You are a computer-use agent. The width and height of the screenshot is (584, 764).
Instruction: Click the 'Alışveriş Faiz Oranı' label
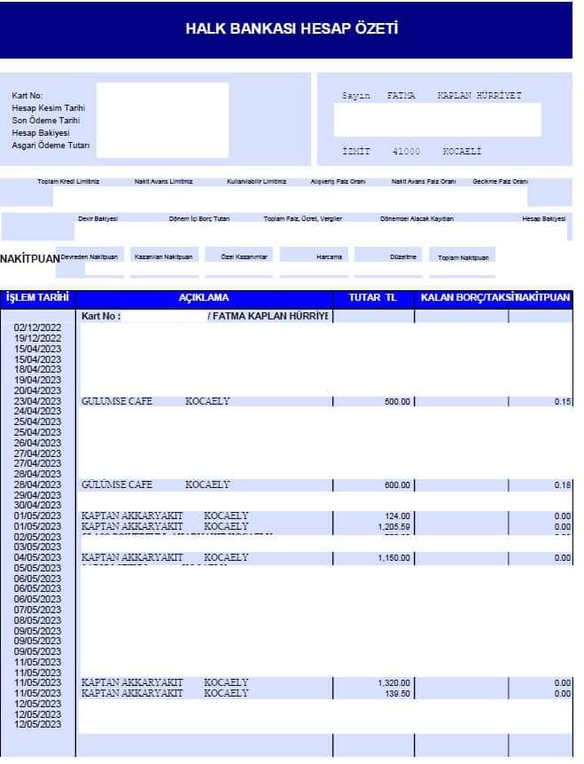[x=338, y=181]
